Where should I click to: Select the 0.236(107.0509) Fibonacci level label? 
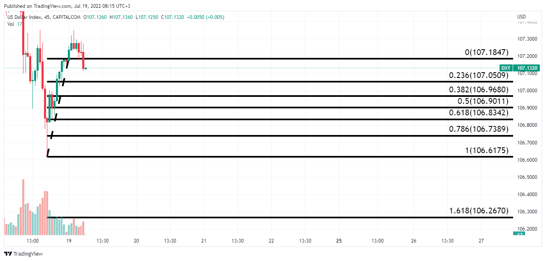tap(479, 76)
